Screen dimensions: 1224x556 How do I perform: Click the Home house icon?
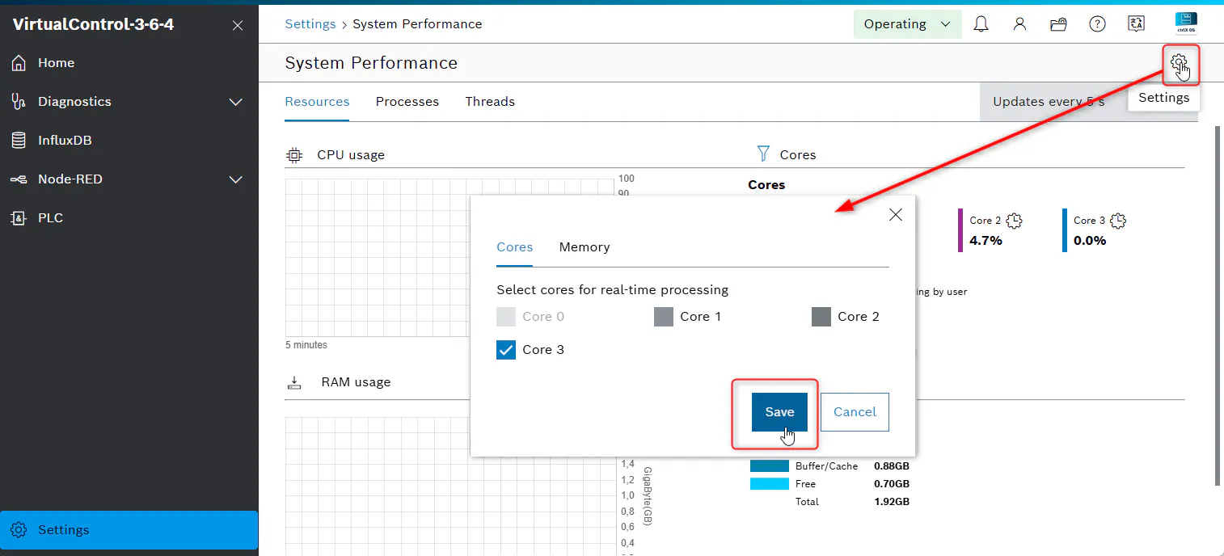point(19,62)
